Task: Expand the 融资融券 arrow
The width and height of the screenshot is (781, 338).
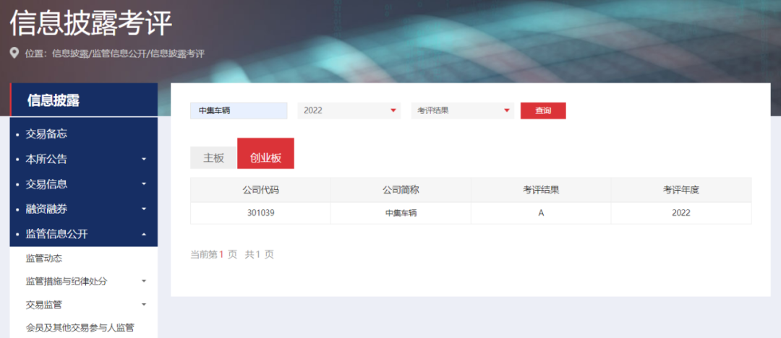Action: 144,209
